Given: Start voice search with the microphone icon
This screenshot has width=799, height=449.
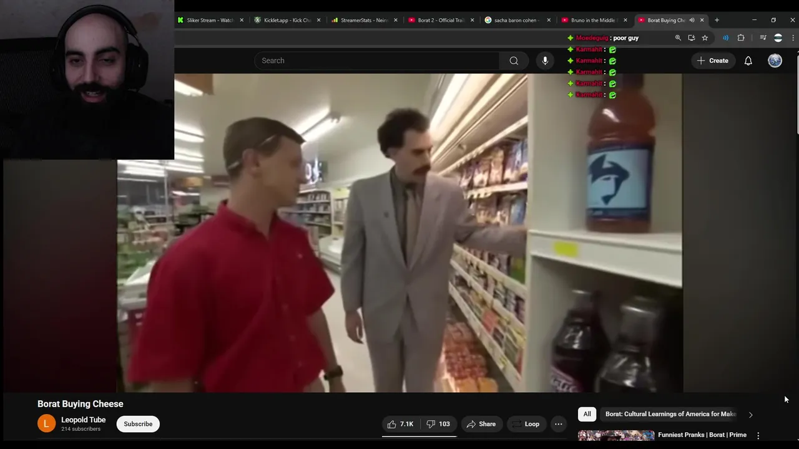Looking at the screenshot, I should (545, 60).
